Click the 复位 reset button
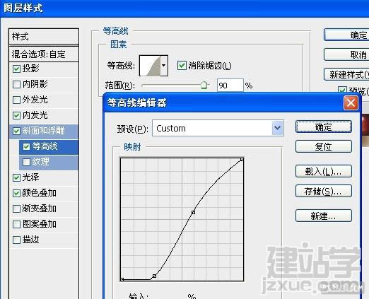 (324, 146)
